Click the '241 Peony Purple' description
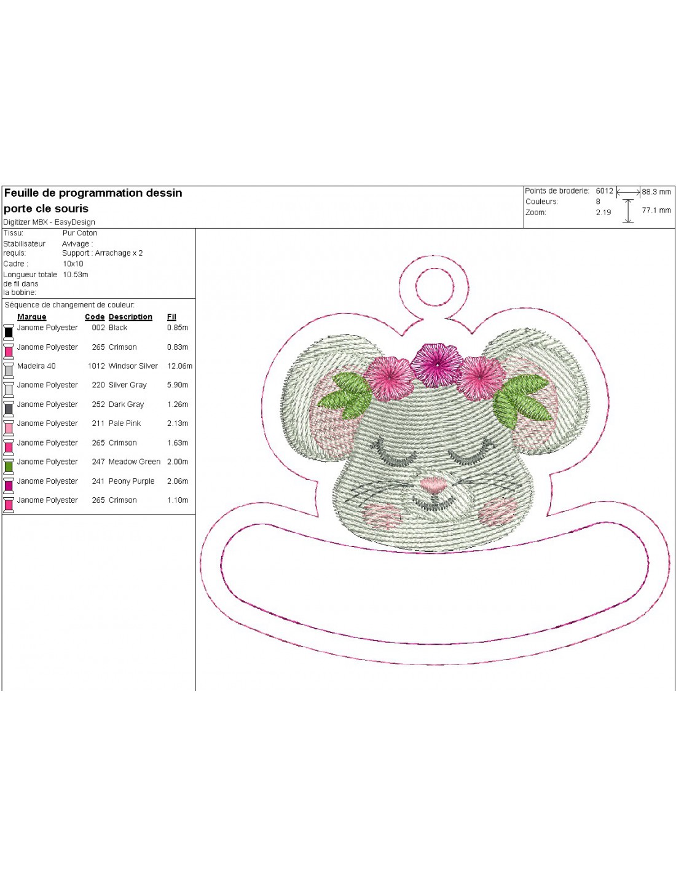The height and width of the screenshot is (874, 676). [123, 481]
